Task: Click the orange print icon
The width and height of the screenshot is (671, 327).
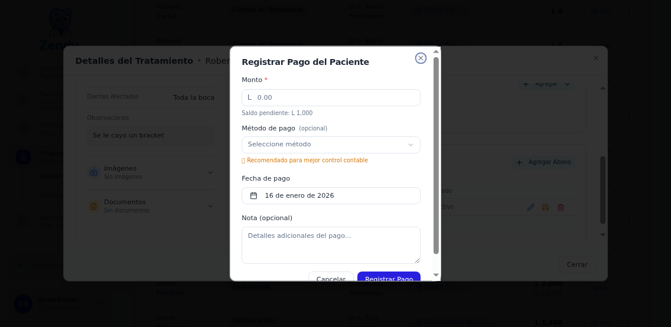Action: point(545,207)
